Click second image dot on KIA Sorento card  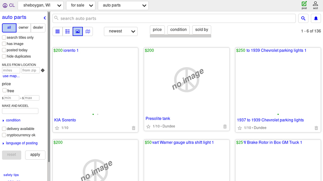click(x=98, y=114)
